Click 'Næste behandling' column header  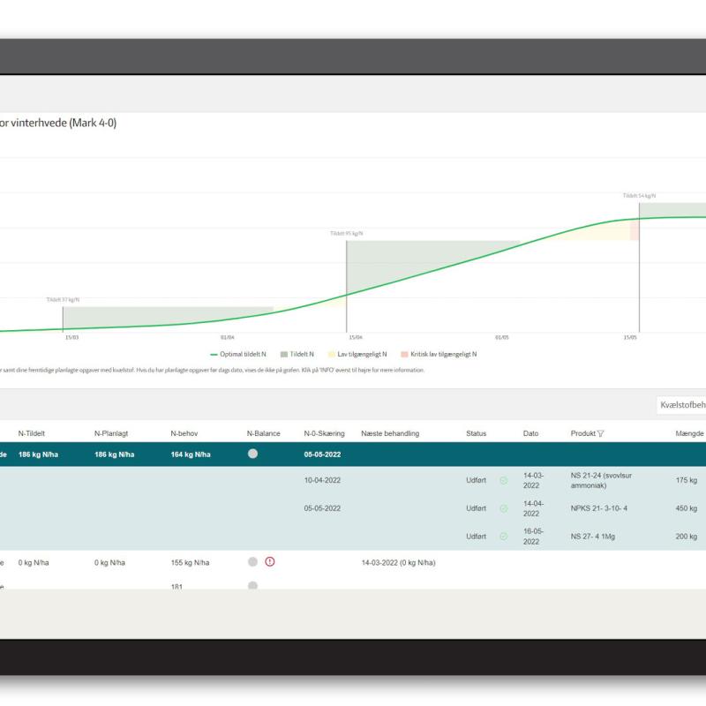390,433
